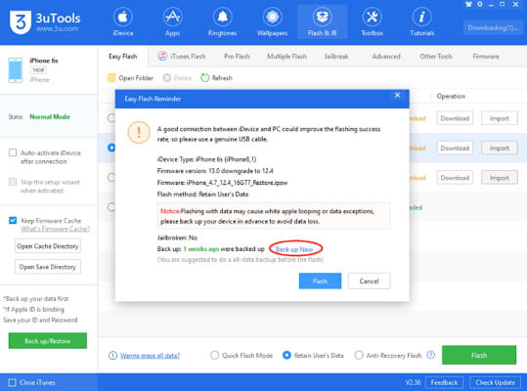This screenshot has height=391, width=527.
Task: Click Import in the first firmware row
Action: (x=499, y=118)
